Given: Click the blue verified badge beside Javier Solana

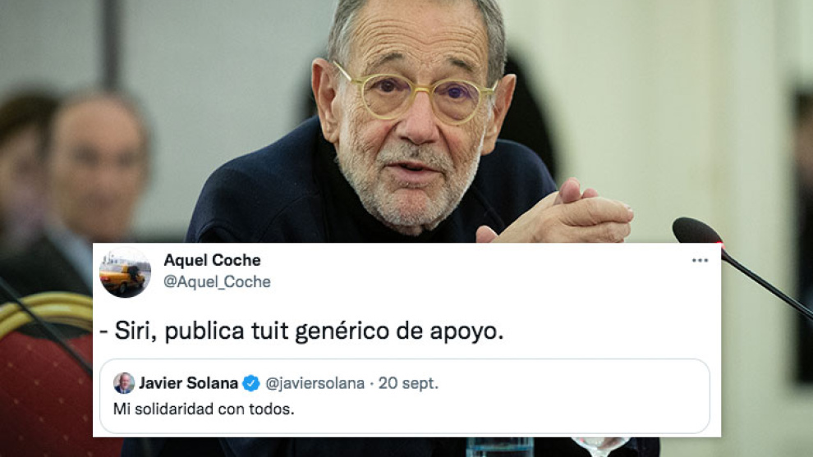Looking at the screenshot, I should click(x=251, y=383).
